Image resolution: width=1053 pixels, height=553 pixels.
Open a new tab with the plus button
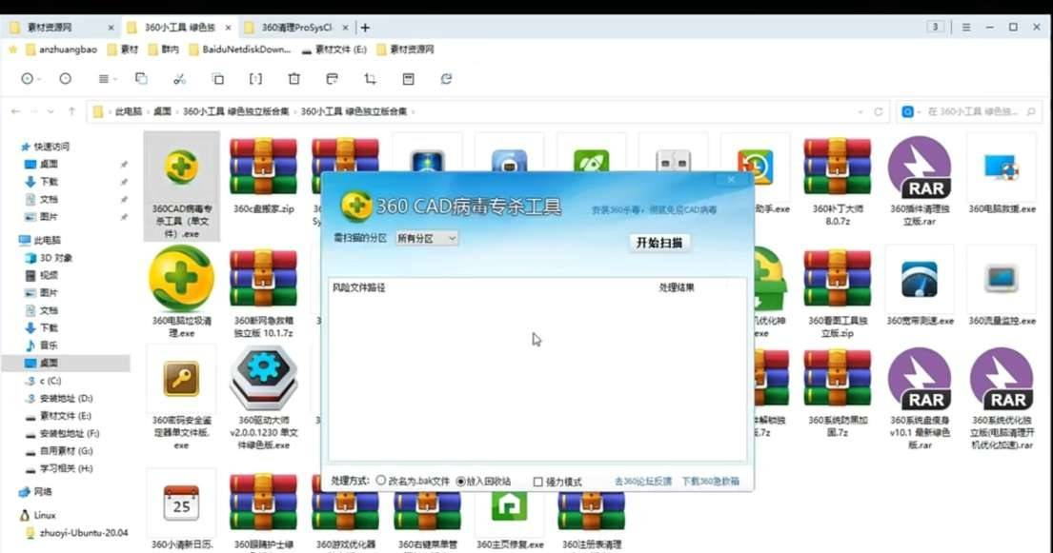tap(365, 28)
